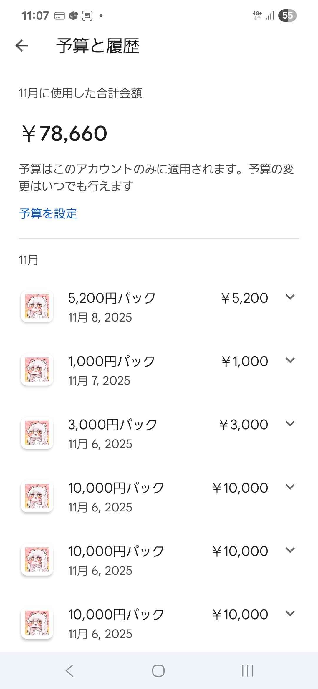This screenshot has width=318, height=689.
Task: Tap the ￥78,660 monthly total amount
Action: tap(65, 134)
